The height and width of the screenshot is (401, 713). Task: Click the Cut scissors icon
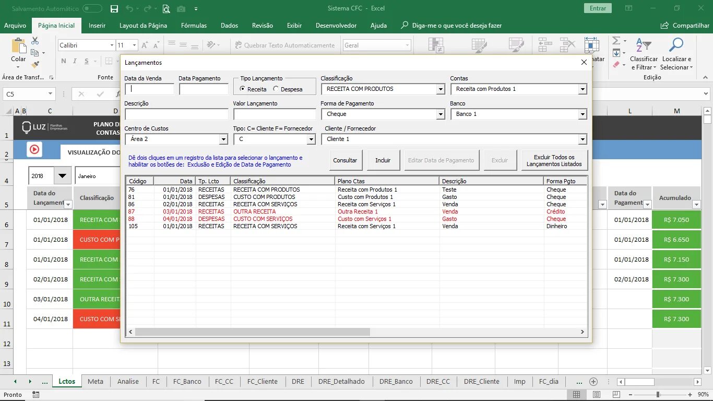pos(35,41)
